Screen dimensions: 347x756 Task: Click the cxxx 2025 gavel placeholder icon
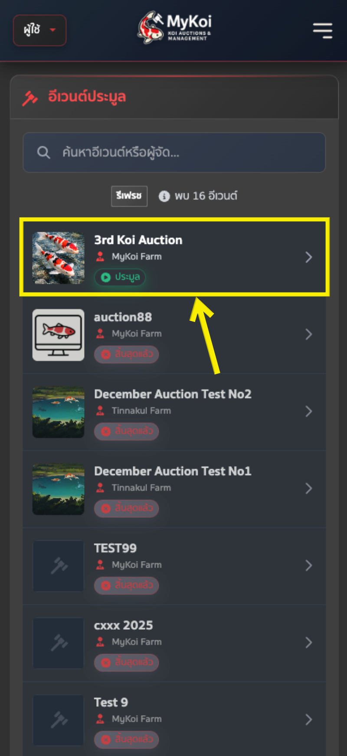click(x=59, y=643)
